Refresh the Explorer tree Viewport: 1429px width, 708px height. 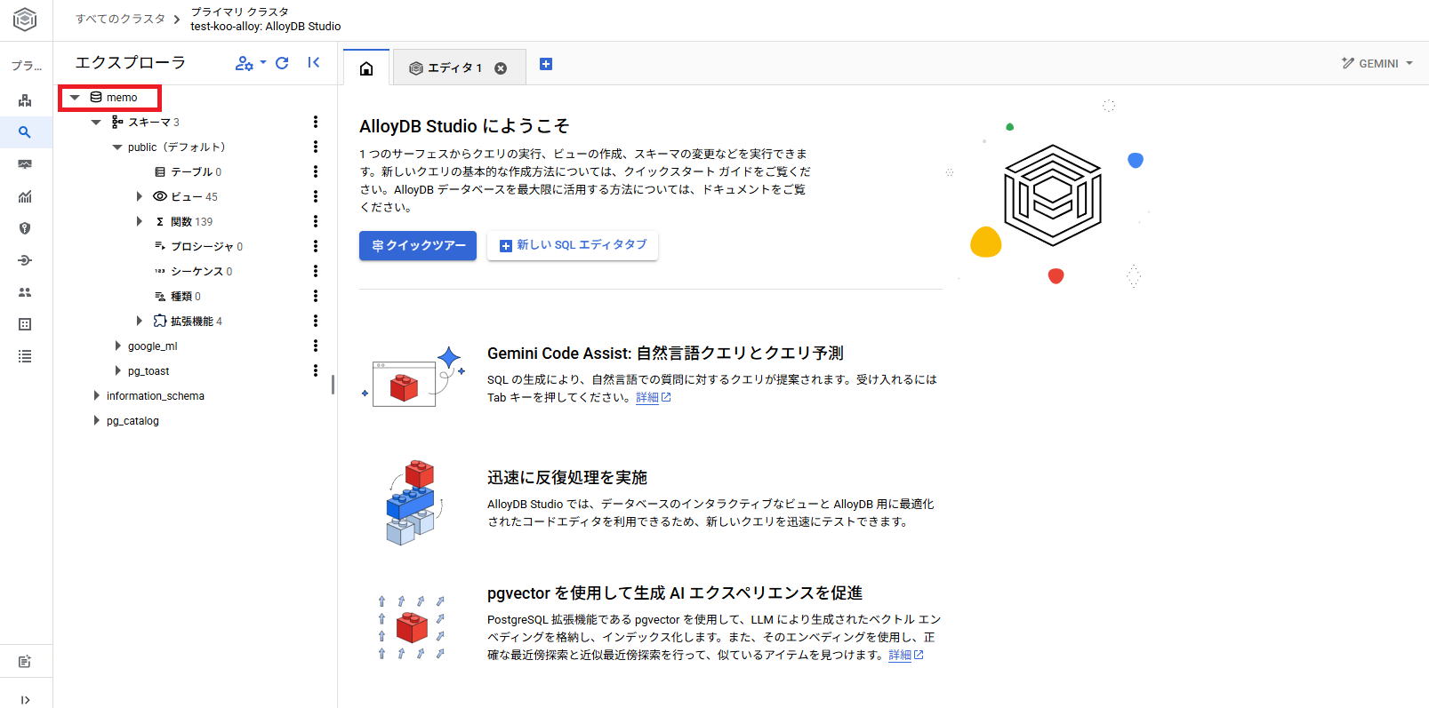pyautogui.click(x=282, y=63)
